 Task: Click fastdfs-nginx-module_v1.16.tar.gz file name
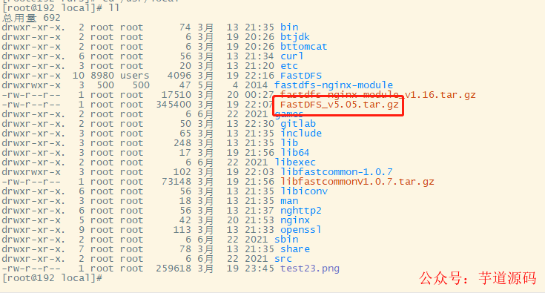pos(378,95)
